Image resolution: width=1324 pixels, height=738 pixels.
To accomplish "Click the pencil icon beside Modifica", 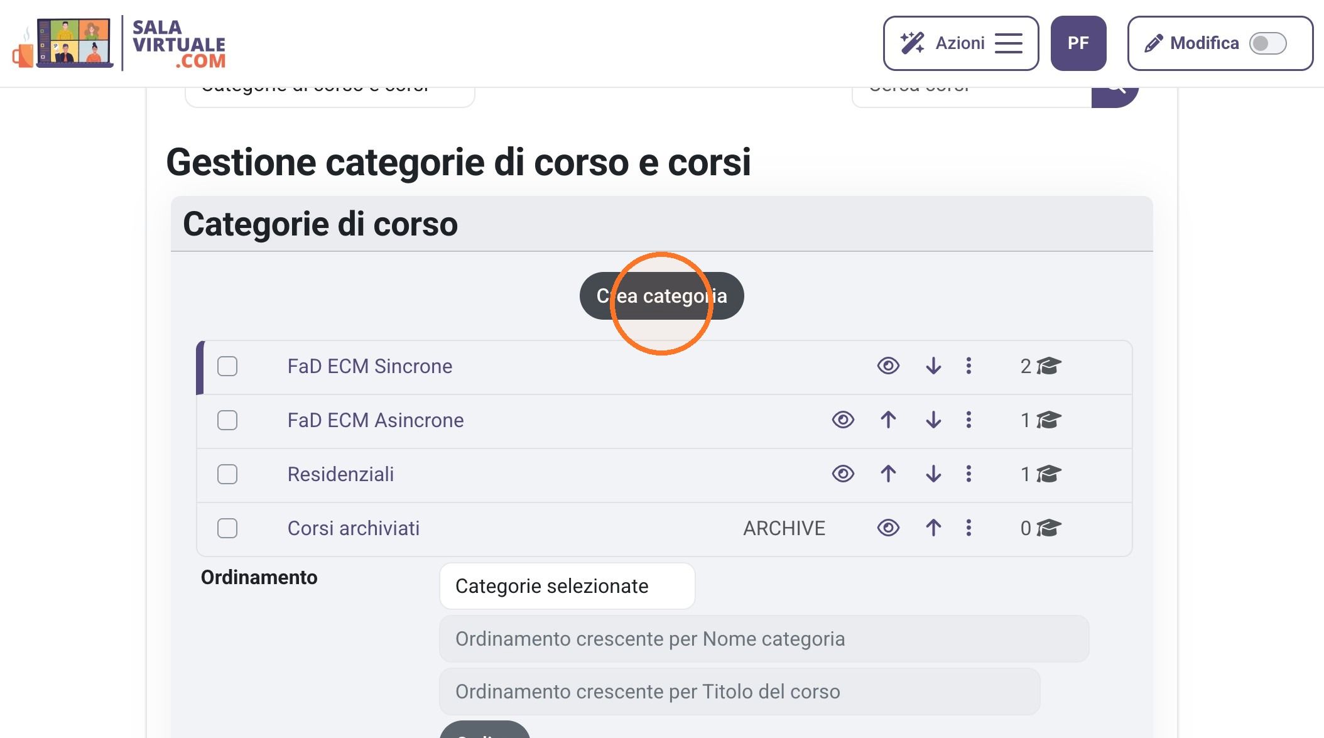I will [1153, 43].
